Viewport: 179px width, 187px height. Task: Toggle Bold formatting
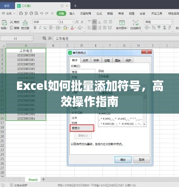coord(35,28)
